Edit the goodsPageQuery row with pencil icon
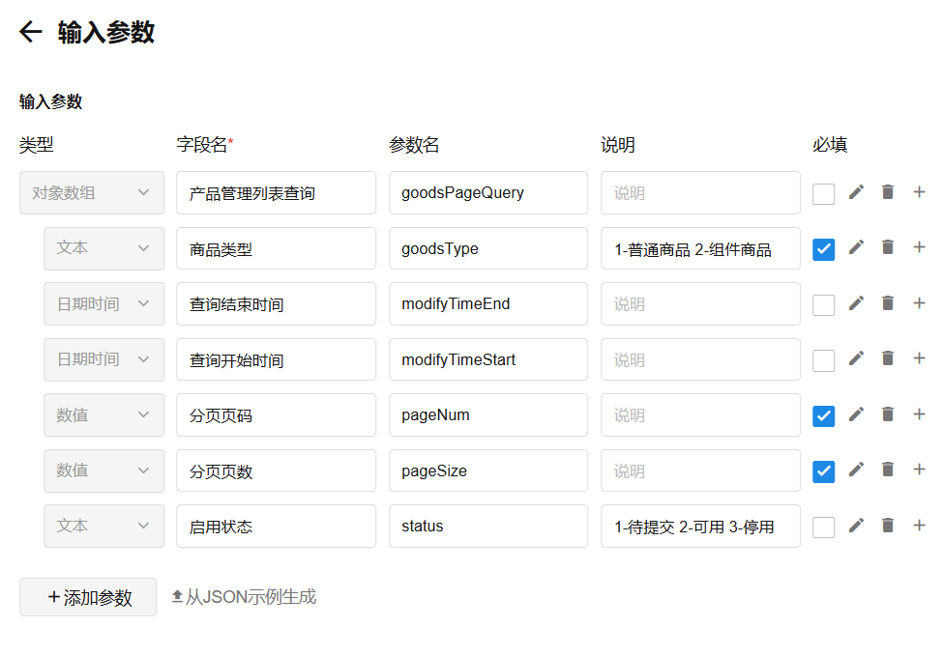 [856, 192]
